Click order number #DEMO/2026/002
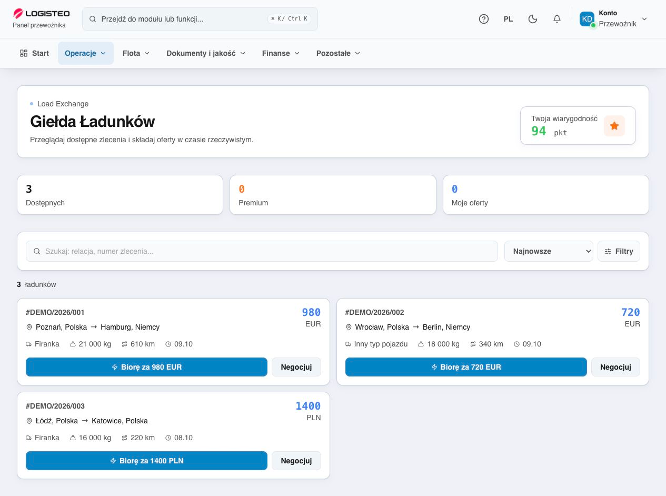 pos(375,312)
